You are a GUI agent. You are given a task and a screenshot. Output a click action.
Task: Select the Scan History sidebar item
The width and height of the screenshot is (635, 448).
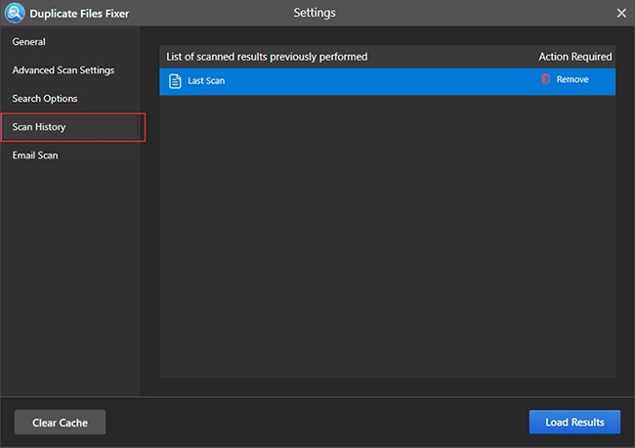73,127
